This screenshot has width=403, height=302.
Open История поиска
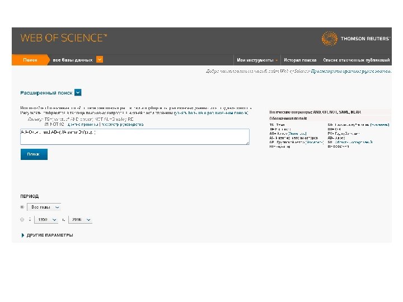[x=300, y=60]
